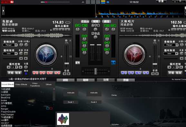Select next sample on left deck sampler
186x127 pixels.
tap(26, 58)
